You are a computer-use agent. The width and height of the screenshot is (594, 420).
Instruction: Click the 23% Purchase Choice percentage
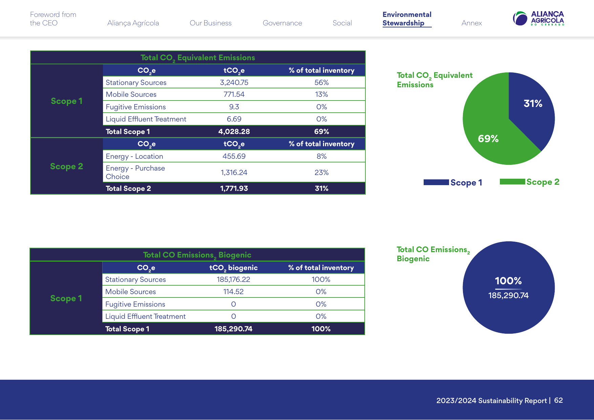pyautogui.click(x=322, y=173)
